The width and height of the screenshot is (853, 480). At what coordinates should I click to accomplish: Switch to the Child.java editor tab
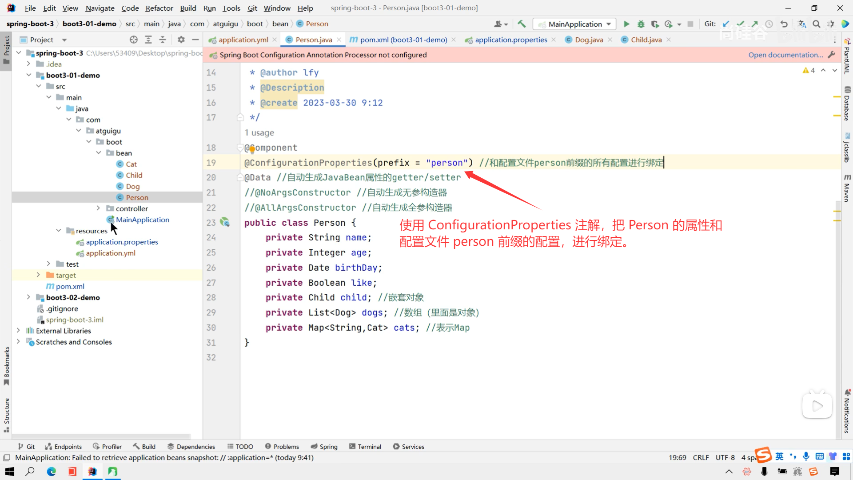pos(646,40)
